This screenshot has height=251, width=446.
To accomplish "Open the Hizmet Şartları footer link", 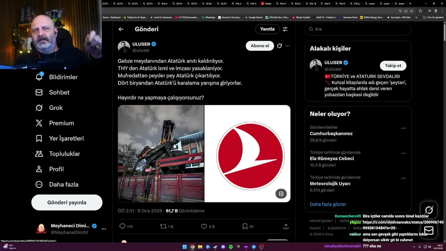I will (x=321, y=221).
